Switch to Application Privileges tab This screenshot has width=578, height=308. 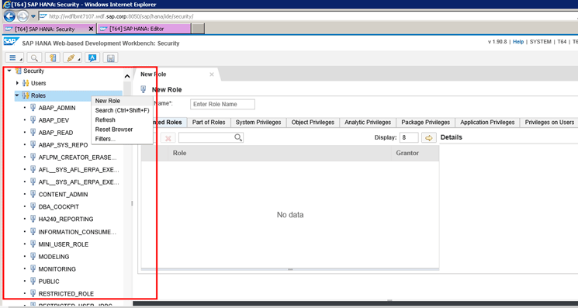(x=487, y=123)
